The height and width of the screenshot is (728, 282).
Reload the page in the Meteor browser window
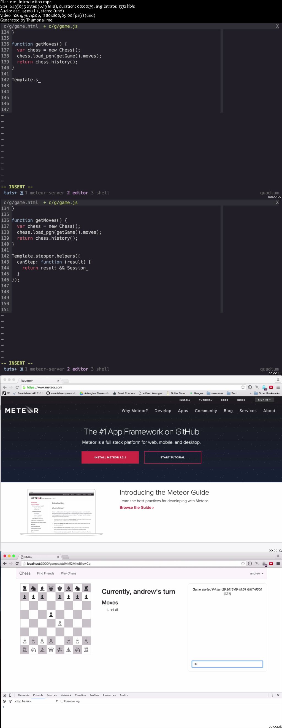tap(17, 387)
